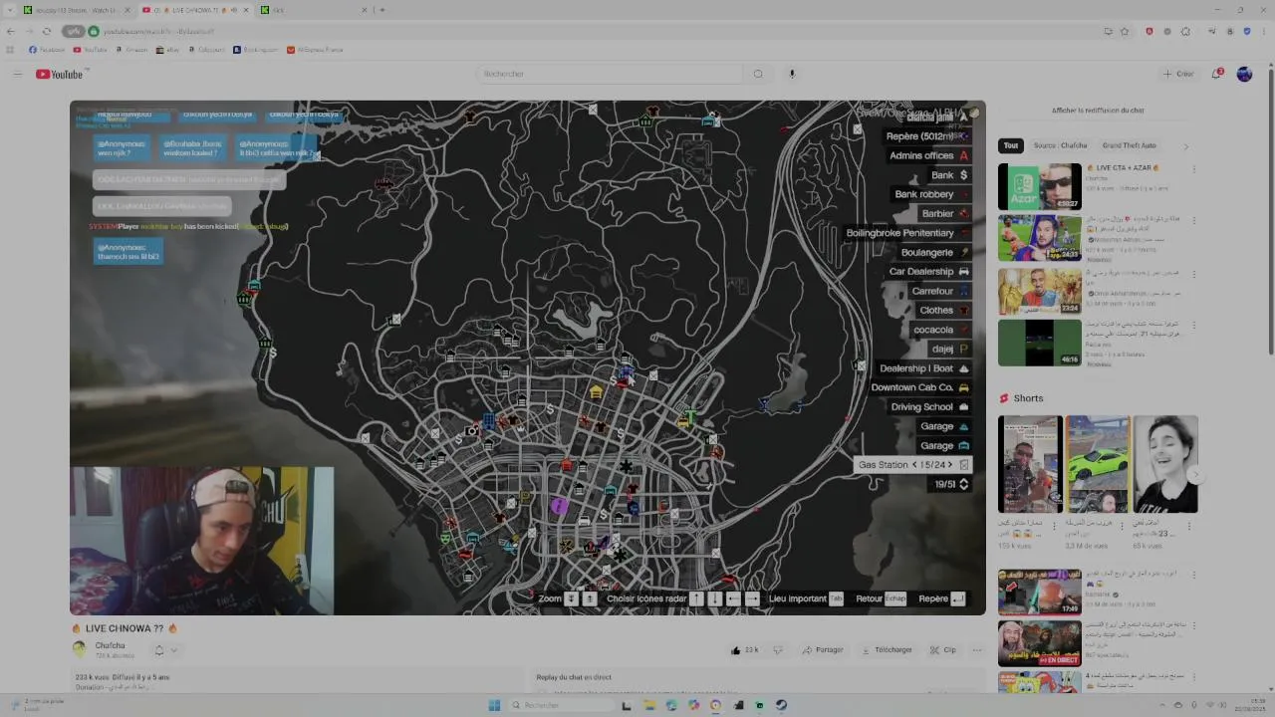Click the Boulangerie legend entry
Screen dimensions: 1275x717
coord(934,252)
